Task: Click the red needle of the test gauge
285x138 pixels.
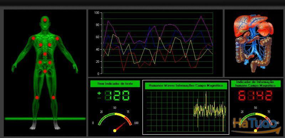Action: coord(120,127)
